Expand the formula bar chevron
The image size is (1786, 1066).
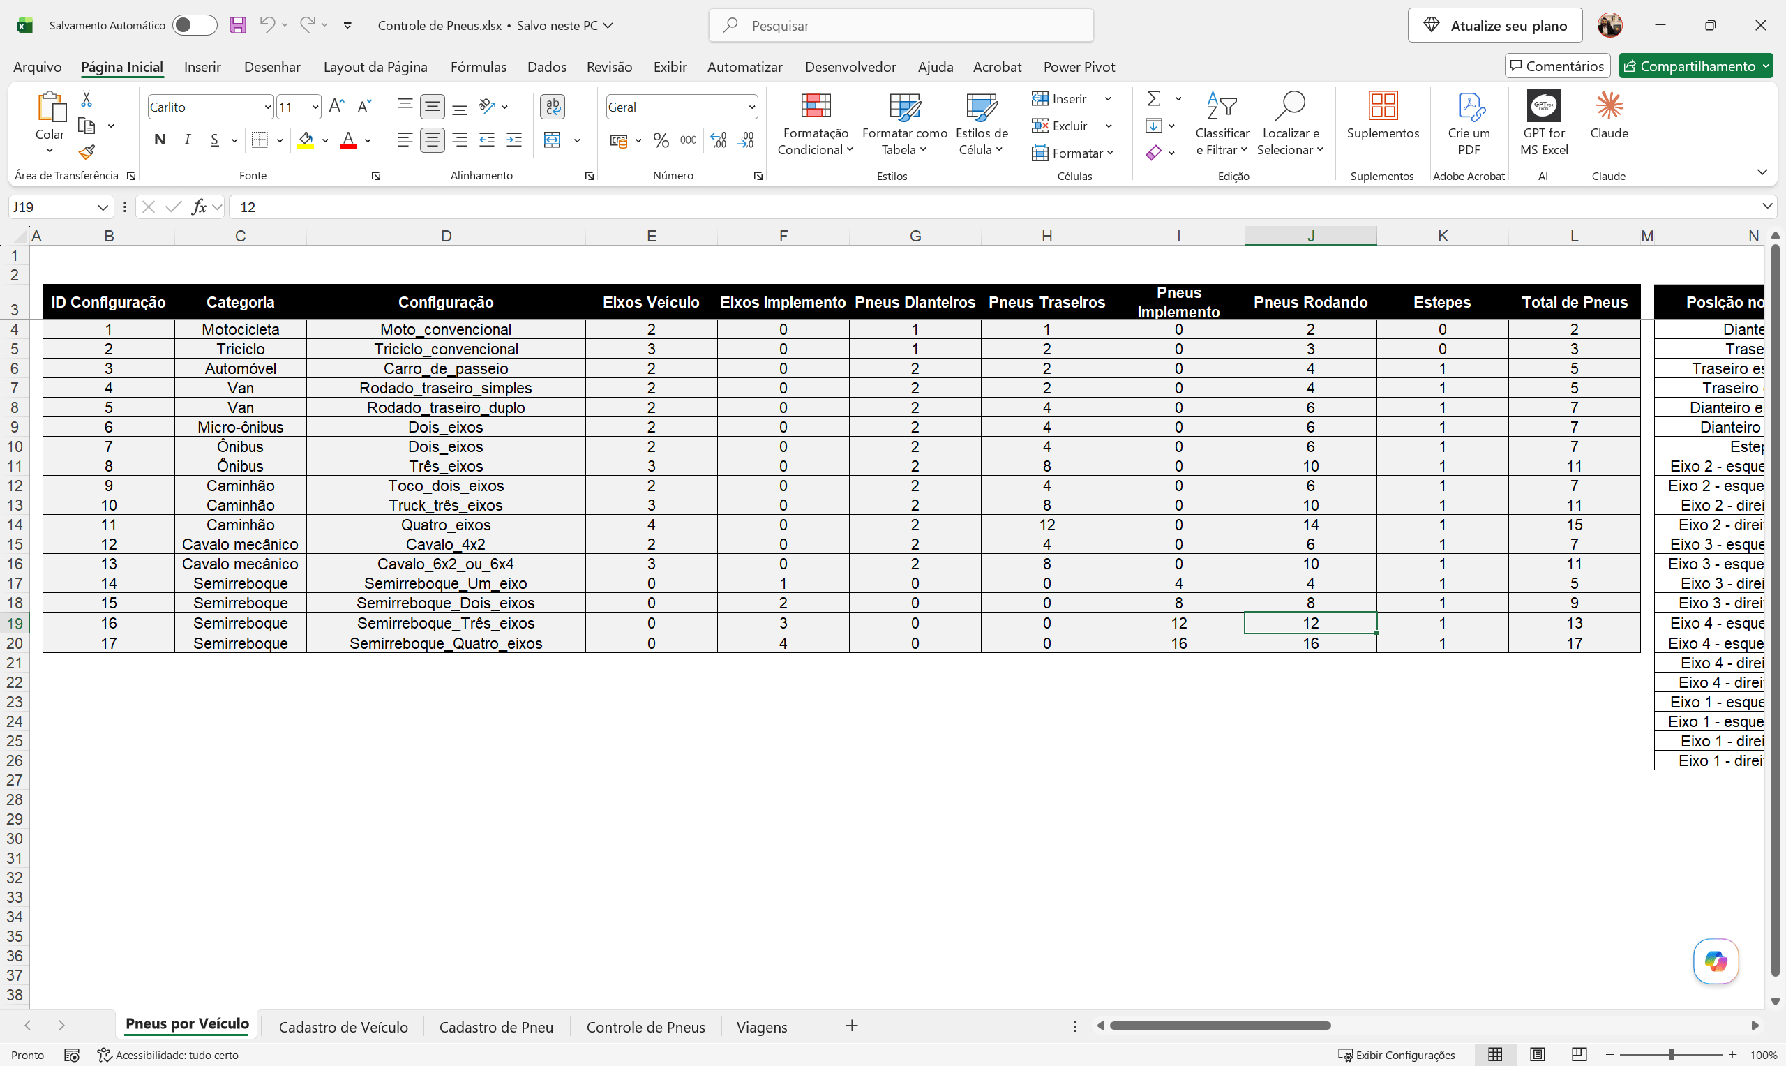click(x=1766, y=207)
